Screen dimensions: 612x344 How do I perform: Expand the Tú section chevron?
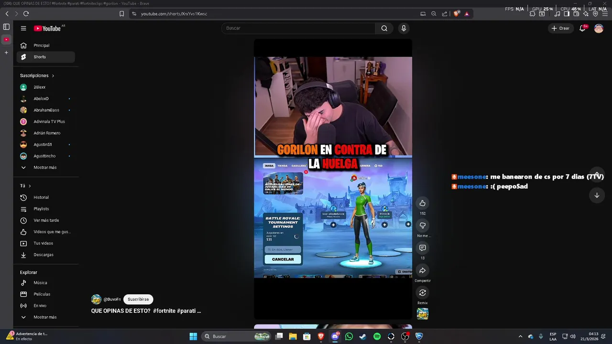[30, 186]
